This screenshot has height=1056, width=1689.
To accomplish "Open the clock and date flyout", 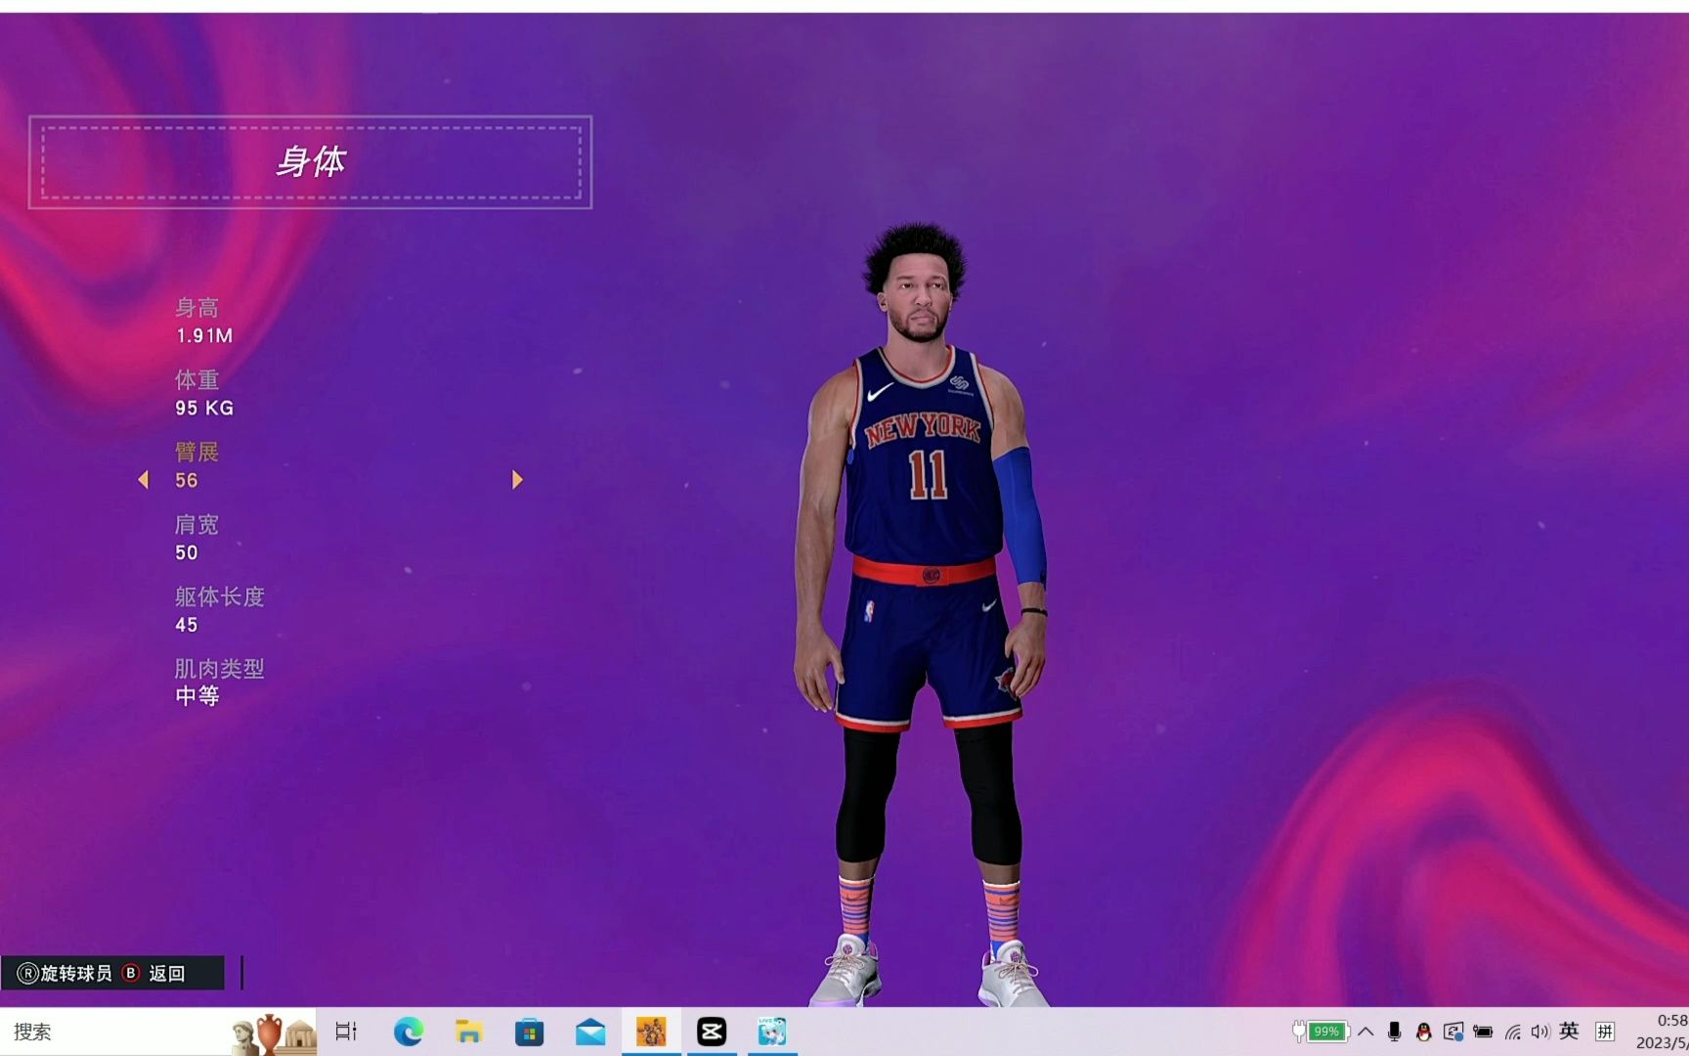I will point(1662,1032).
